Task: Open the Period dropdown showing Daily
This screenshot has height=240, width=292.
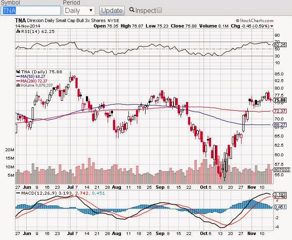Action: [79, 10]
